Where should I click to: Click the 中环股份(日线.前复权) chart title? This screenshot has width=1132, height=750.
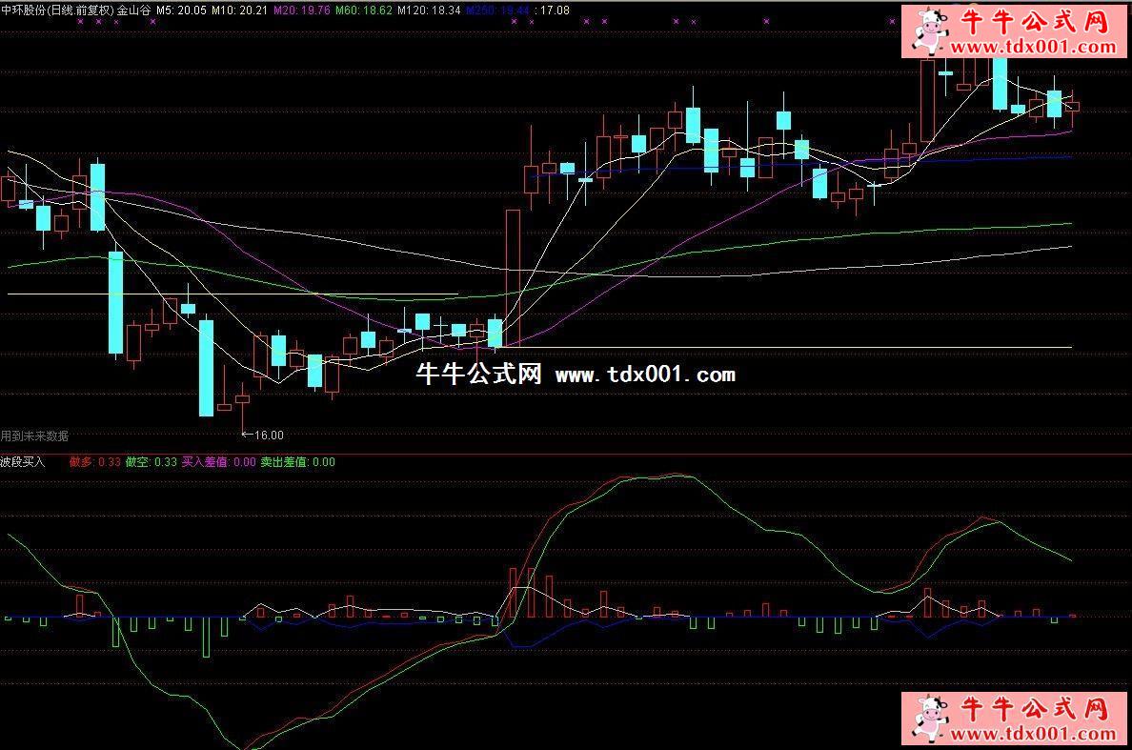58,10
